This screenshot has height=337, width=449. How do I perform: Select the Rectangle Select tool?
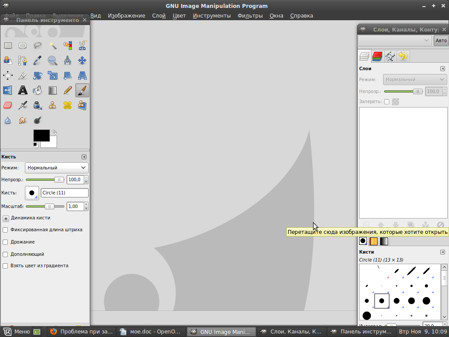[8, 46]
